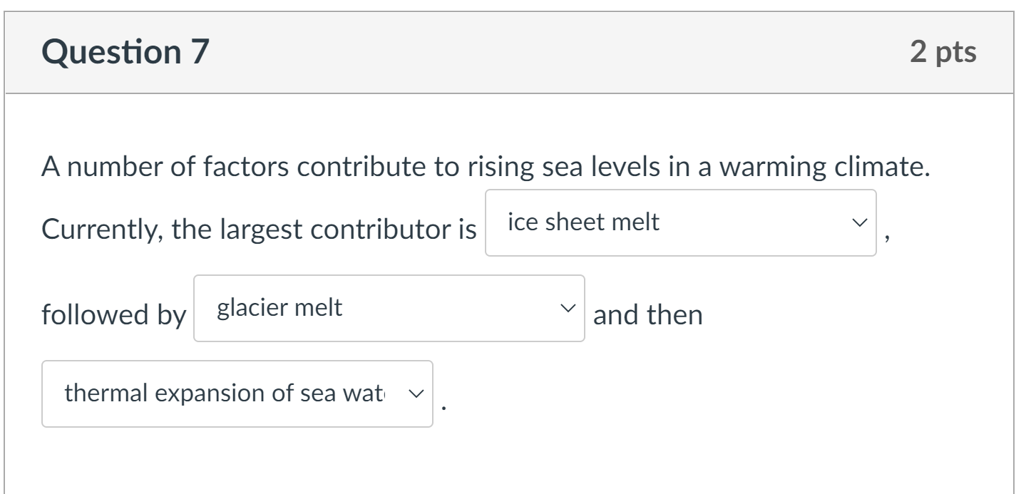The image size is (1031, 494).
Task: Click the "followed by" text
Action: (x=113, y=315)
